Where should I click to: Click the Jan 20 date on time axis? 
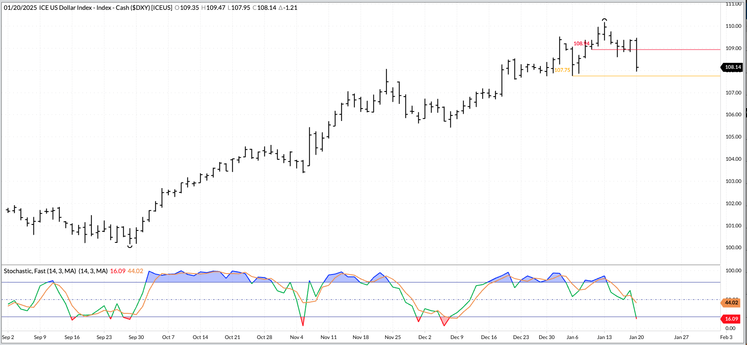coord(636,337)
